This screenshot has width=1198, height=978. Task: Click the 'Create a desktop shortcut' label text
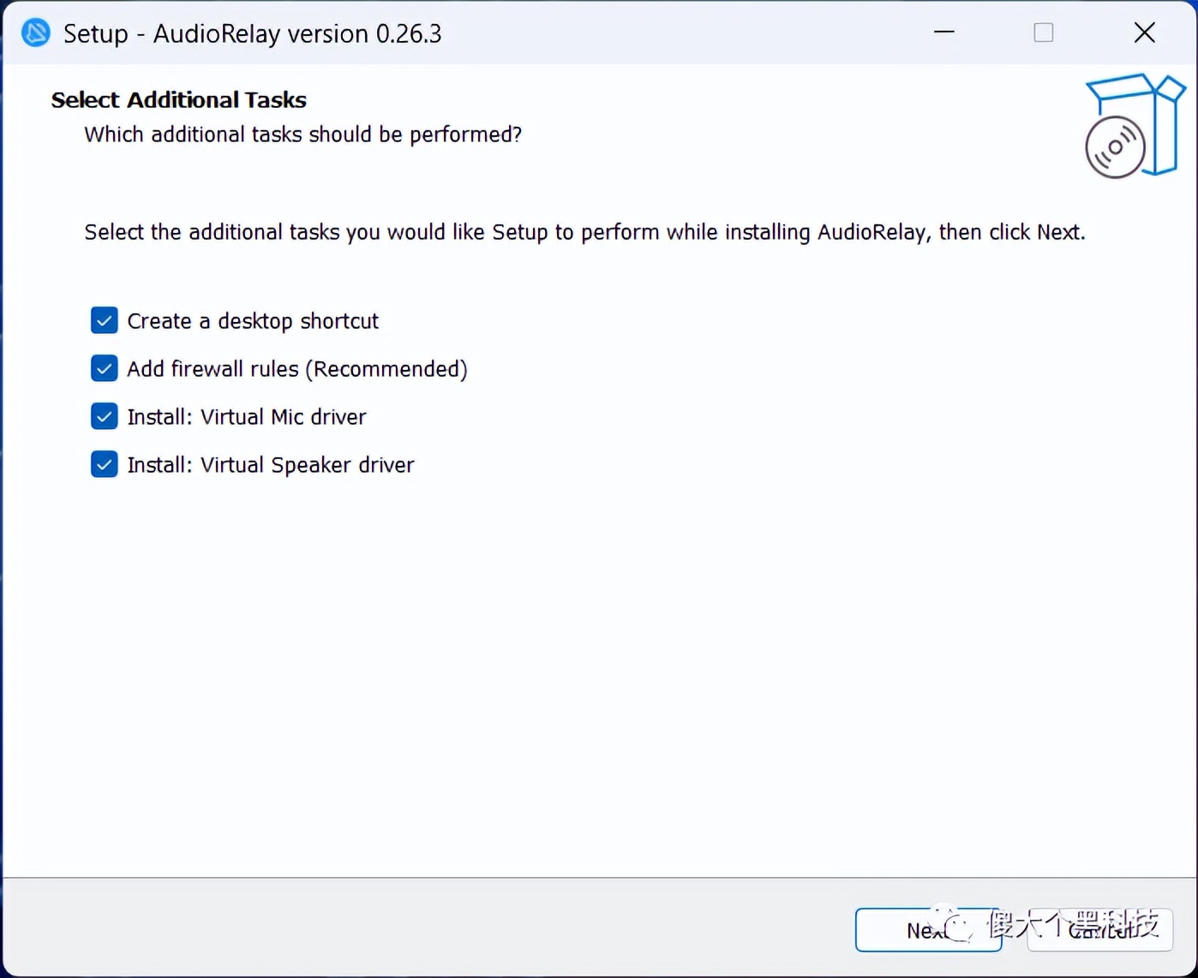click(253, 321)
